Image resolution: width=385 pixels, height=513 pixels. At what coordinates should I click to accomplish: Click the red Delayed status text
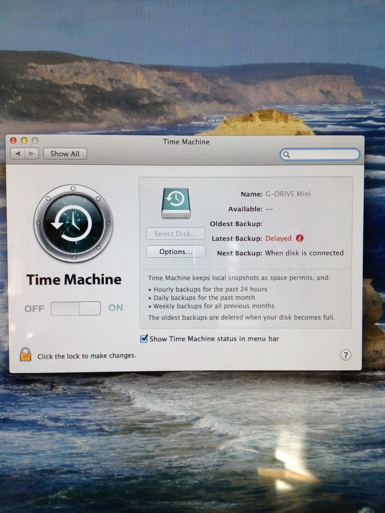(278, 238)
